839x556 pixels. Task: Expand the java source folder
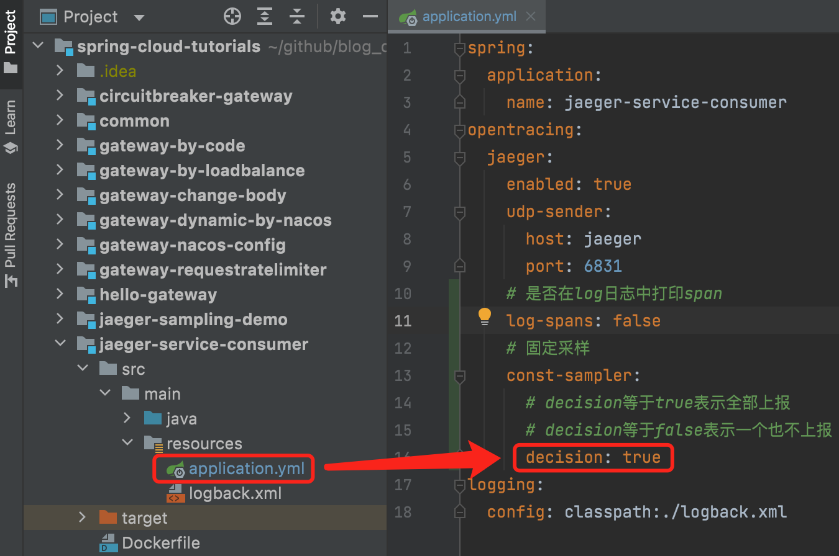[127, 419]
